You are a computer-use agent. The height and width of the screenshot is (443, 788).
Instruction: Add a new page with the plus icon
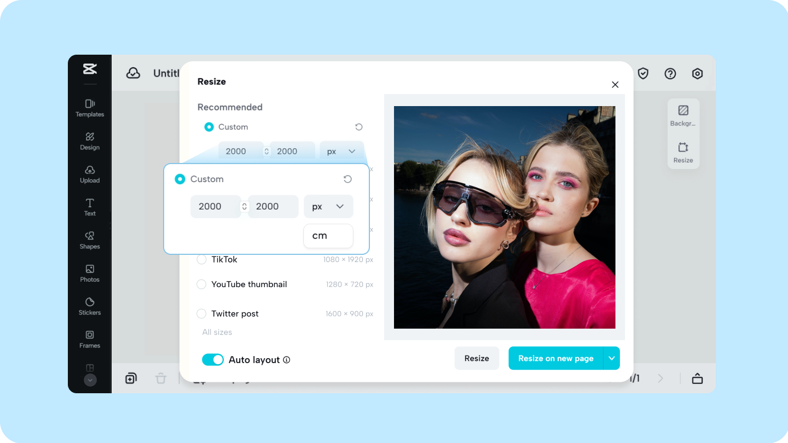pos(131,378)
